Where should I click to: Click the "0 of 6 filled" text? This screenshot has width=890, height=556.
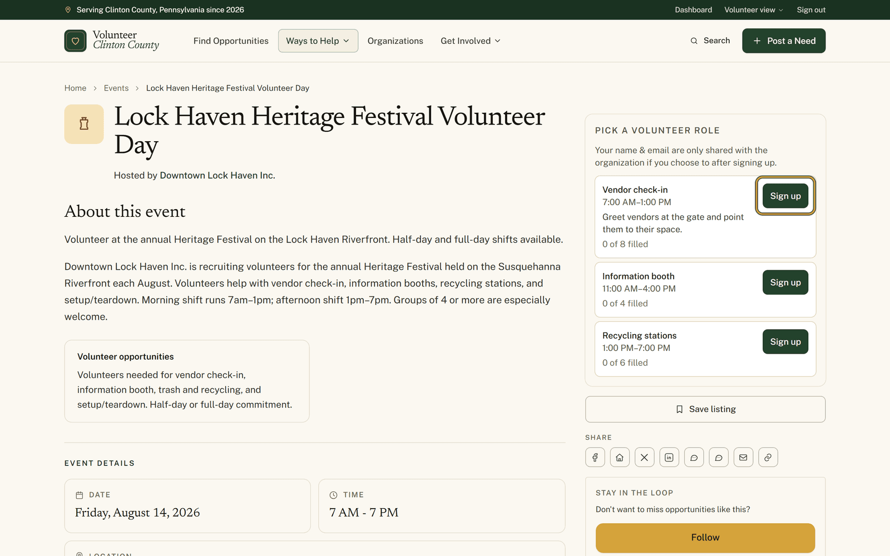pos(625,363)
